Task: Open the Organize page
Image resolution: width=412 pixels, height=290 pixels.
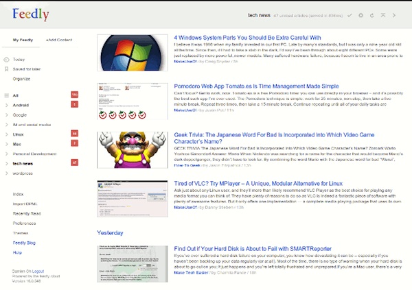Action: coord(21,79)
